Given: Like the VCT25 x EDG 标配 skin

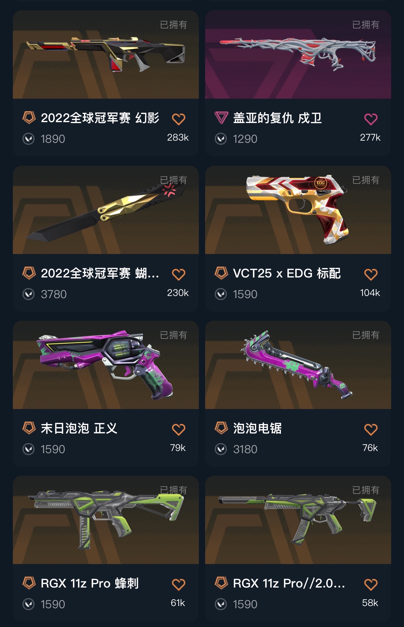Looking at the screenshot, I should pyautogui.click(x=371, y=274).
